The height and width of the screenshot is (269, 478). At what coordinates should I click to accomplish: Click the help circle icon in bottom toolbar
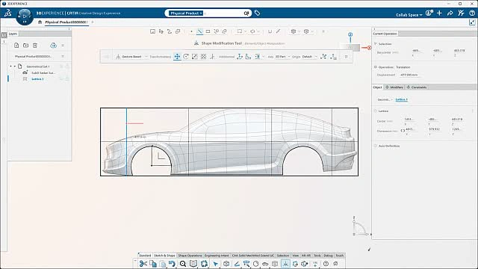point(326,264)
